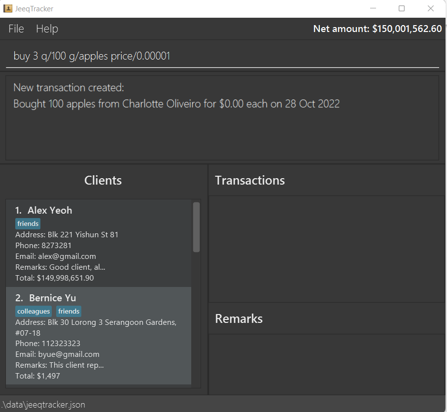Open the Help menu
Image resolution: width=447 pixels, height=412 pixels.
click(x=47, y=29)
